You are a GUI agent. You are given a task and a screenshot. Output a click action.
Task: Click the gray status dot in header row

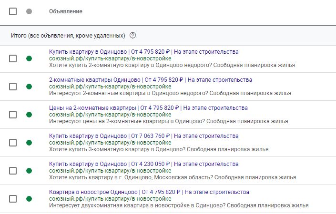pos(29,11)
